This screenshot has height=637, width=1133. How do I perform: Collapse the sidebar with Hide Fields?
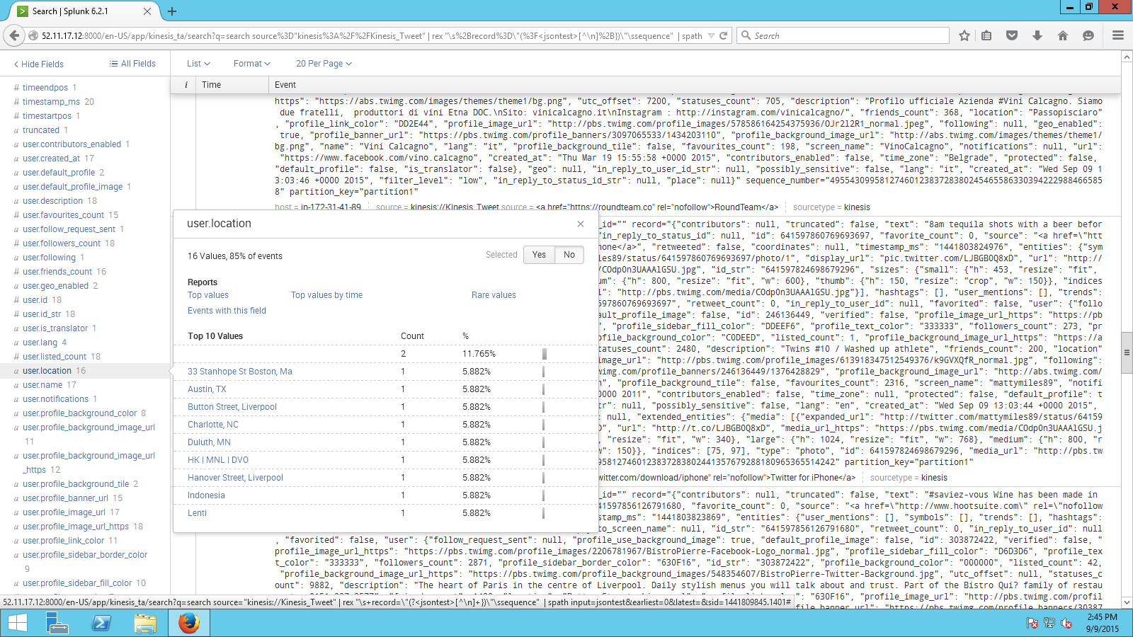38,64
